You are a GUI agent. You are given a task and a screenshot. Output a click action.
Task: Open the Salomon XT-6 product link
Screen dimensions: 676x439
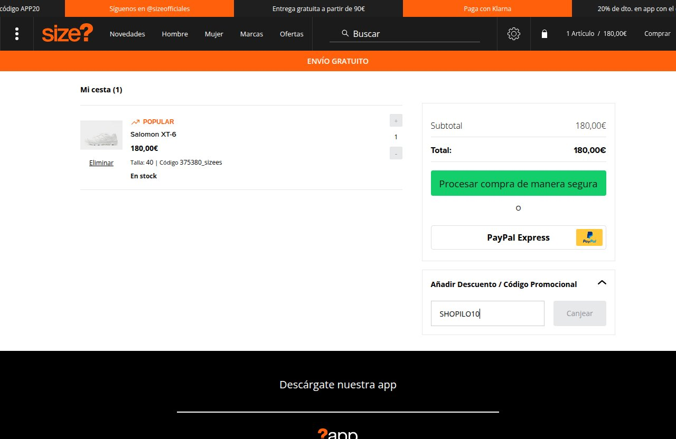click(x=153, y=134)
